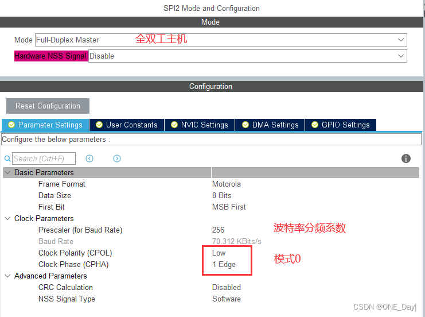Click the NVIC Settings tab checkmark icon
Screen dimensions: 425x317
tap(174, 125)
